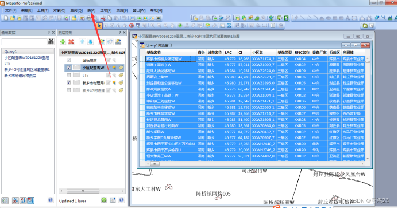Click the CI column header
Image resolution: width=398 pixels, height=209 pixels.
point(244,52)
